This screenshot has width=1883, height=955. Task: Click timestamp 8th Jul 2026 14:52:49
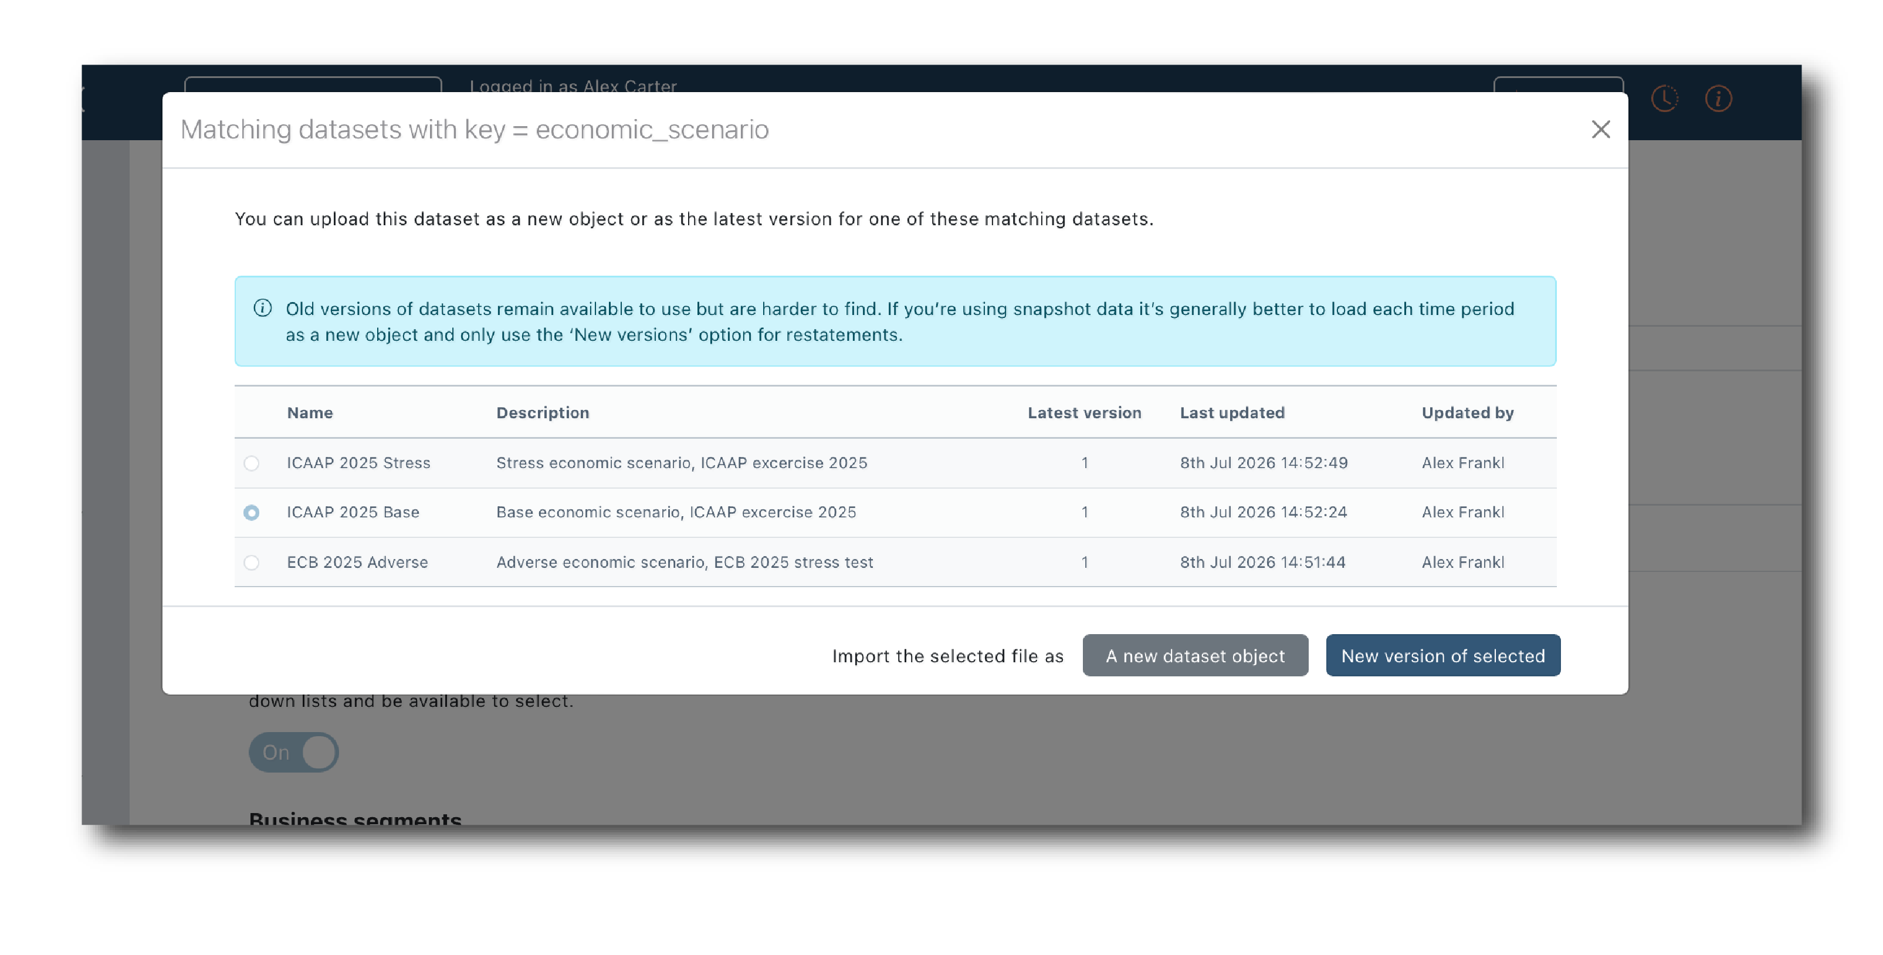point(1264,463)
